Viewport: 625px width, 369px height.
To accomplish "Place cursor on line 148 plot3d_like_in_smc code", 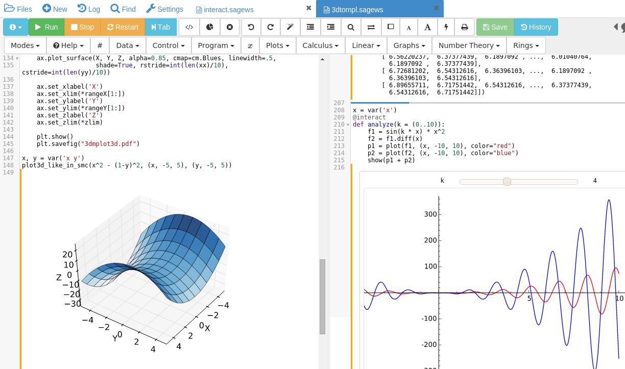I will (x=127, y=165).
